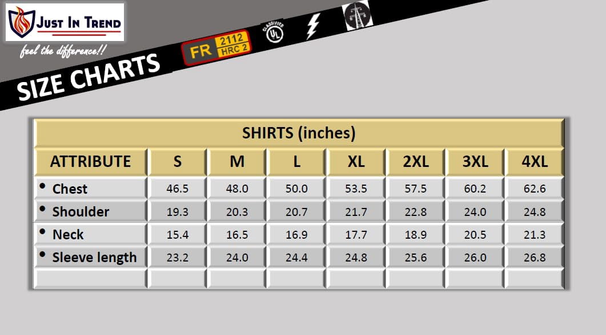
Task: Click the Chest row label
Action: (70, 189)
